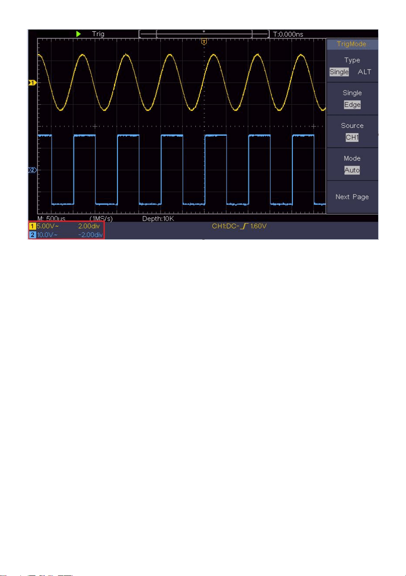This screenshot has width=406, height=576.
Task: Click the Depth:10K memory depth readout
Action: tap(158, 218)
